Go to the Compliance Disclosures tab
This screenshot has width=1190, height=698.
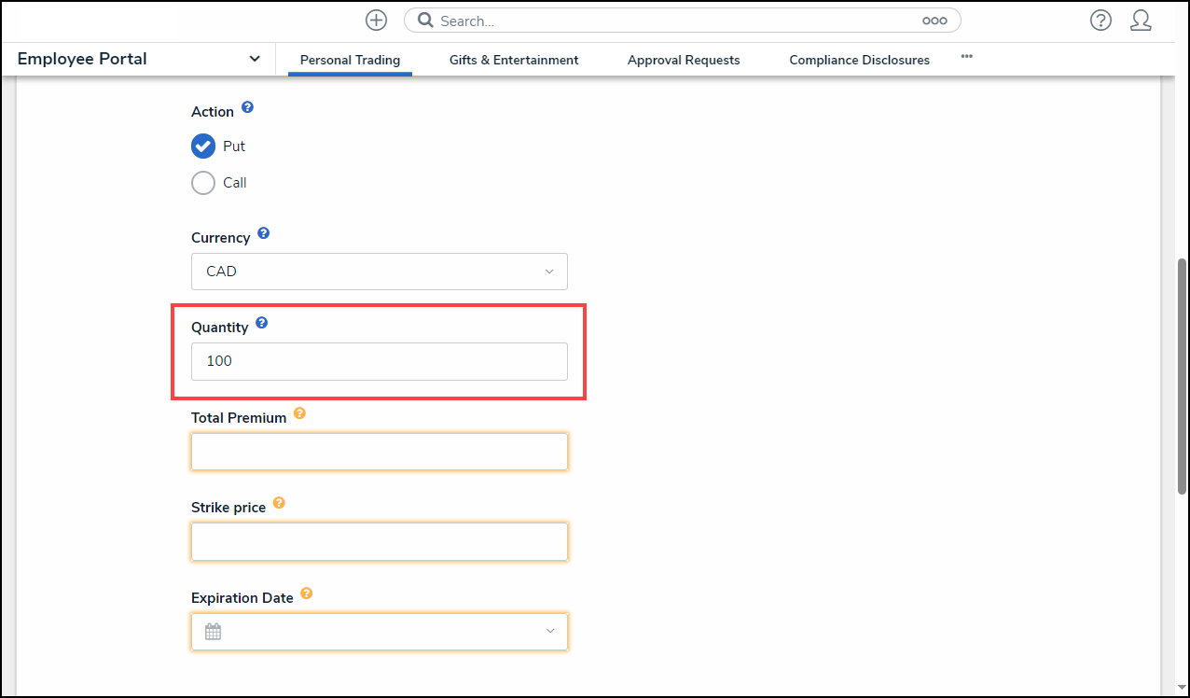859,60
